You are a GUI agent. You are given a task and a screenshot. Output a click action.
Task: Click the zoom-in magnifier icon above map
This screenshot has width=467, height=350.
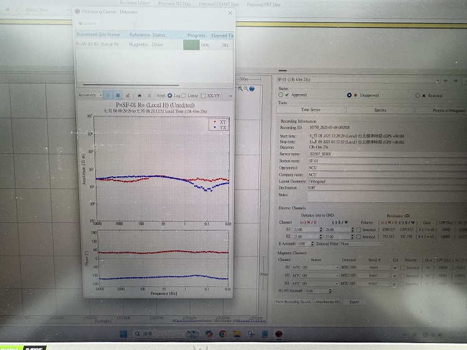(238, 88)
